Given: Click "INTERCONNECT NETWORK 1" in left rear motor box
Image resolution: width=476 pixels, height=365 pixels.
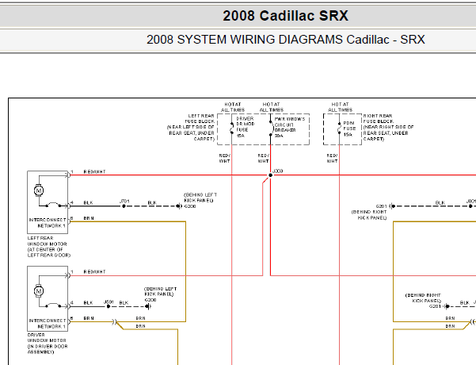Looking at the screenshot, I should [48, 223].
